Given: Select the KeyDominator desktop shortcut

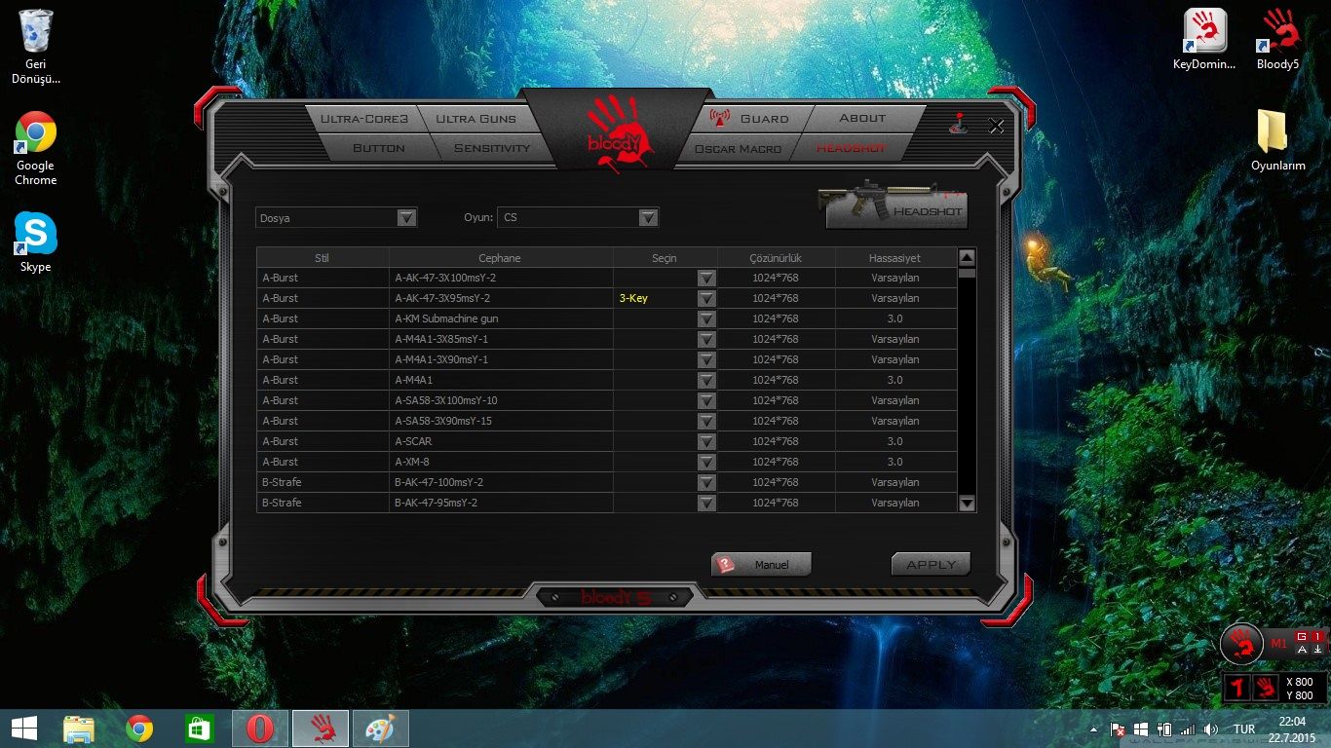Looking at the screenshot, I should pos(1204,39).
